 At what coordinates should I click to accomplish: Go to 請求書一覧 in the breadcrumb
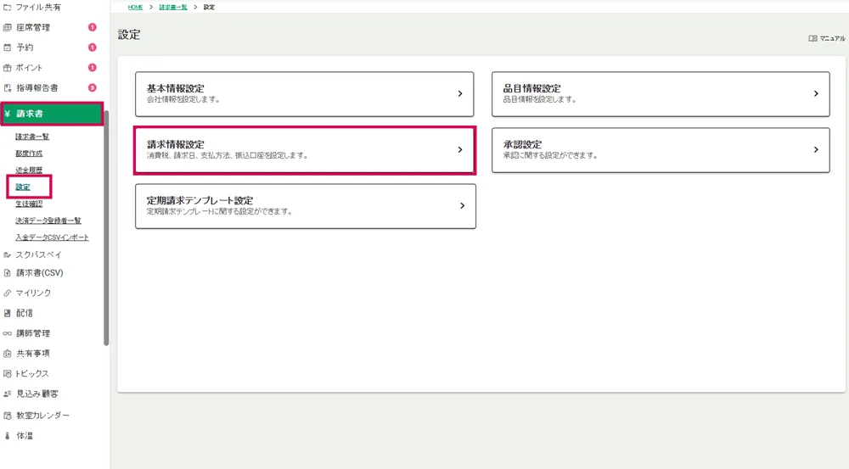pos(173,7)
